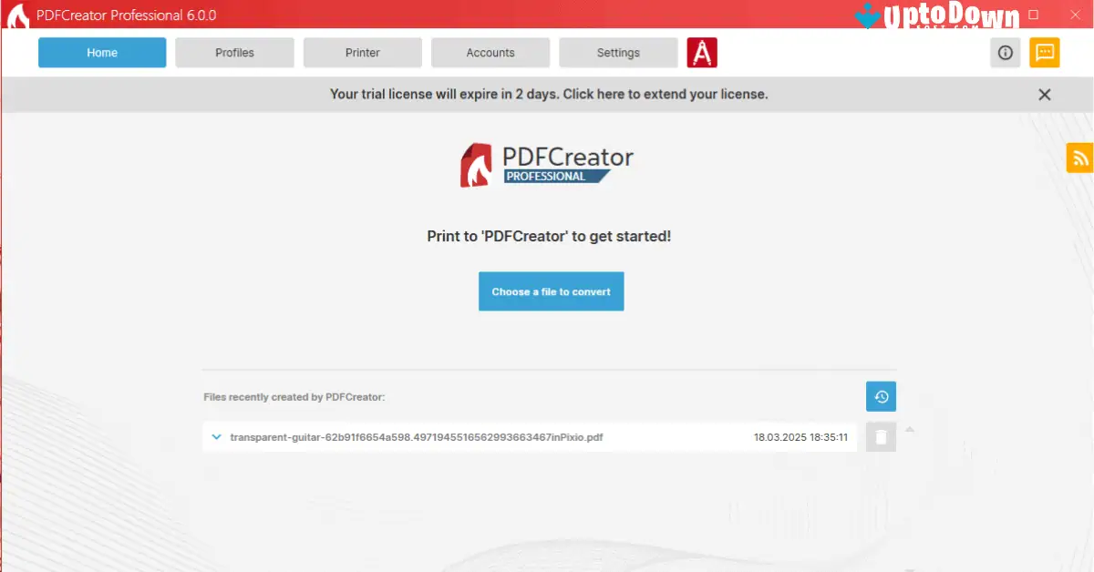Viewport: 1094px width, 572px height.
Task: Dismiss the trial license expiration banner
Action: coord(1044,94)
